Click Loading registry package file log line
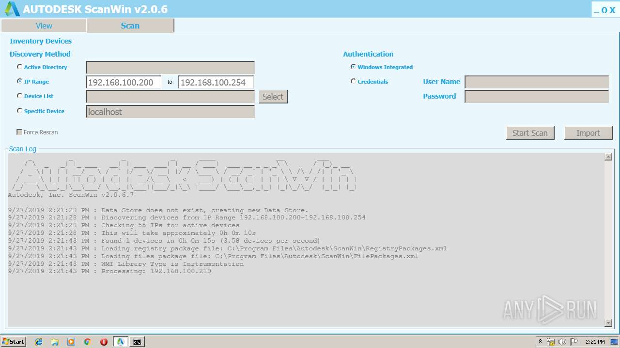This screenshot has height=348, width=620. [228, 248]
